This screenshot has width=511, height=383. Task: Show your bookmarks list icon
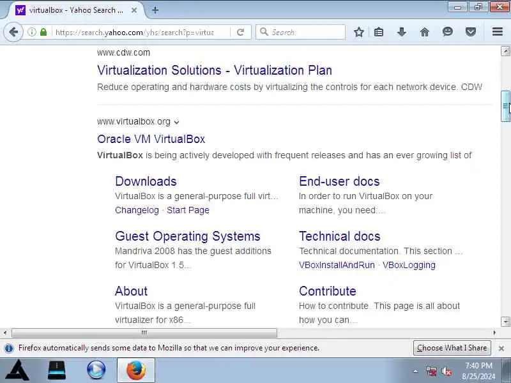tap(379, 32)
